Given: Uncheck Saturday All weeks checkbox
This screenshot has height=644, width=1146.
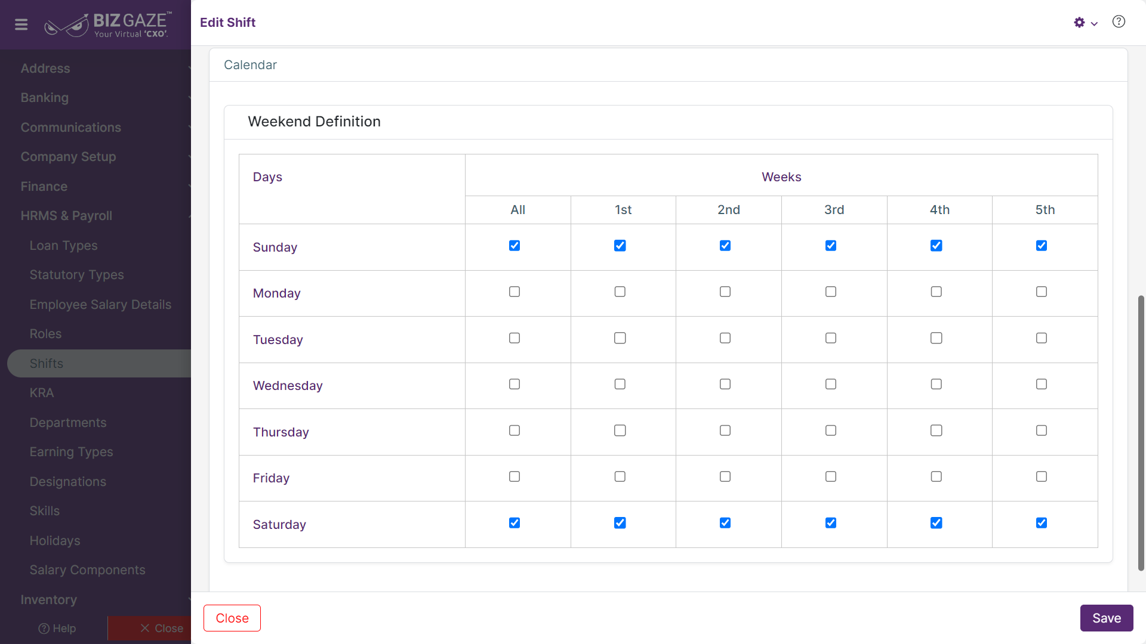Looking at the screenshot, I should (x=515, y=523).
